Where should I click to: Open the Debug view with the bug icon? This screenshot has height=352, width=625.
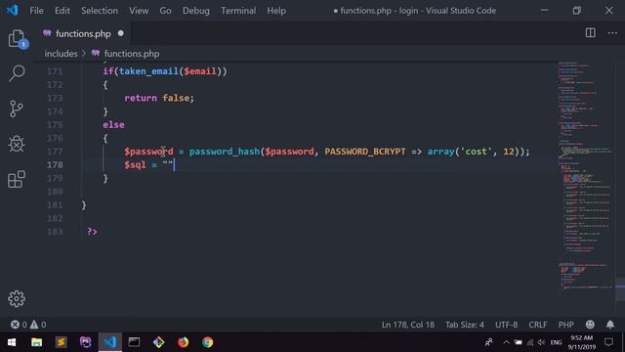point(17,144)
